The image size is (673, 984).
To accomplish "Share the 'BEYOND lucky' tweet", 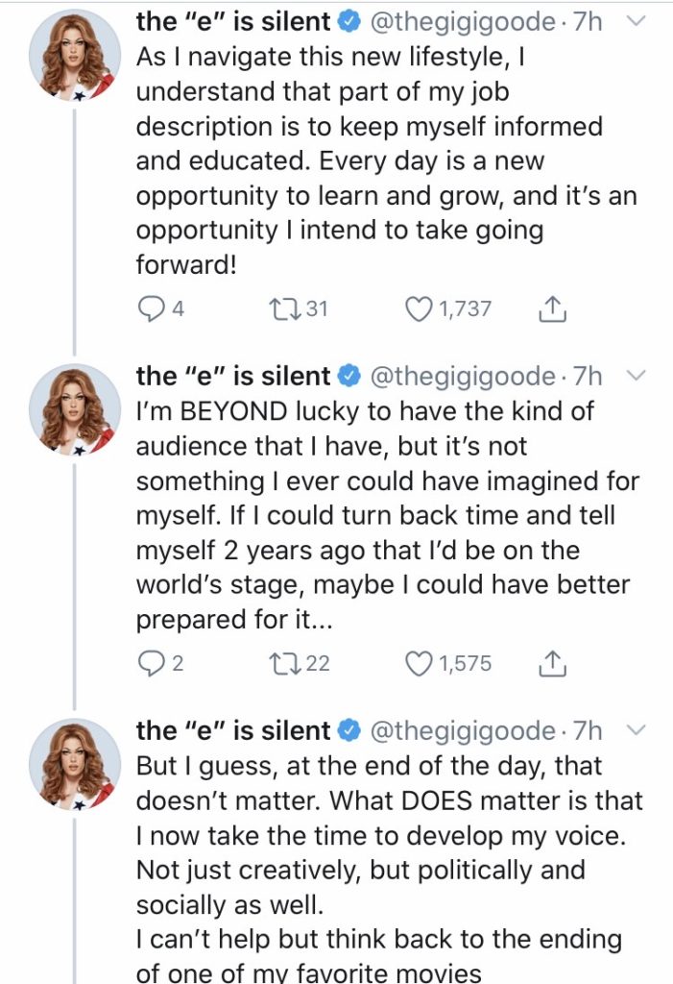I will [553, 664].
